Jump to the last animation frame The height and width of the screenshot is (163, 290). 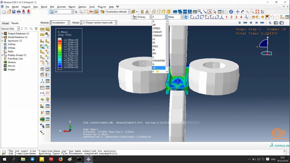point(262,23)
